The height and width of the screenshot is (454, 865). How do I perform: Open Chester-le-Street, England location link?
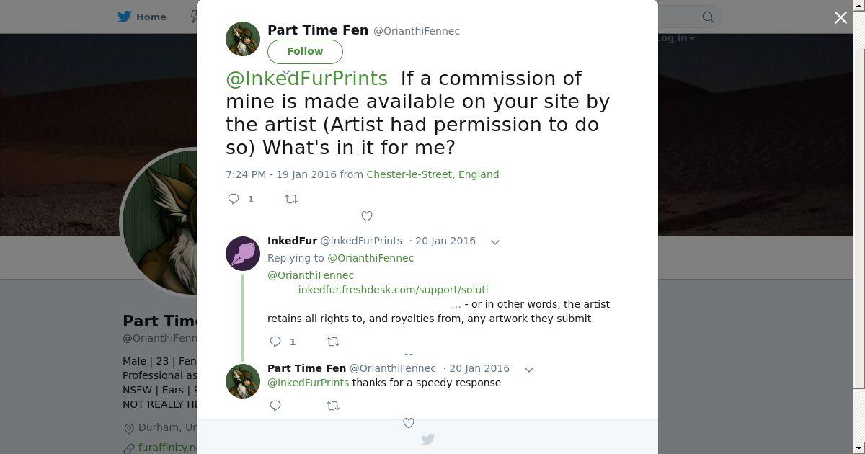(x=432, y=174)
